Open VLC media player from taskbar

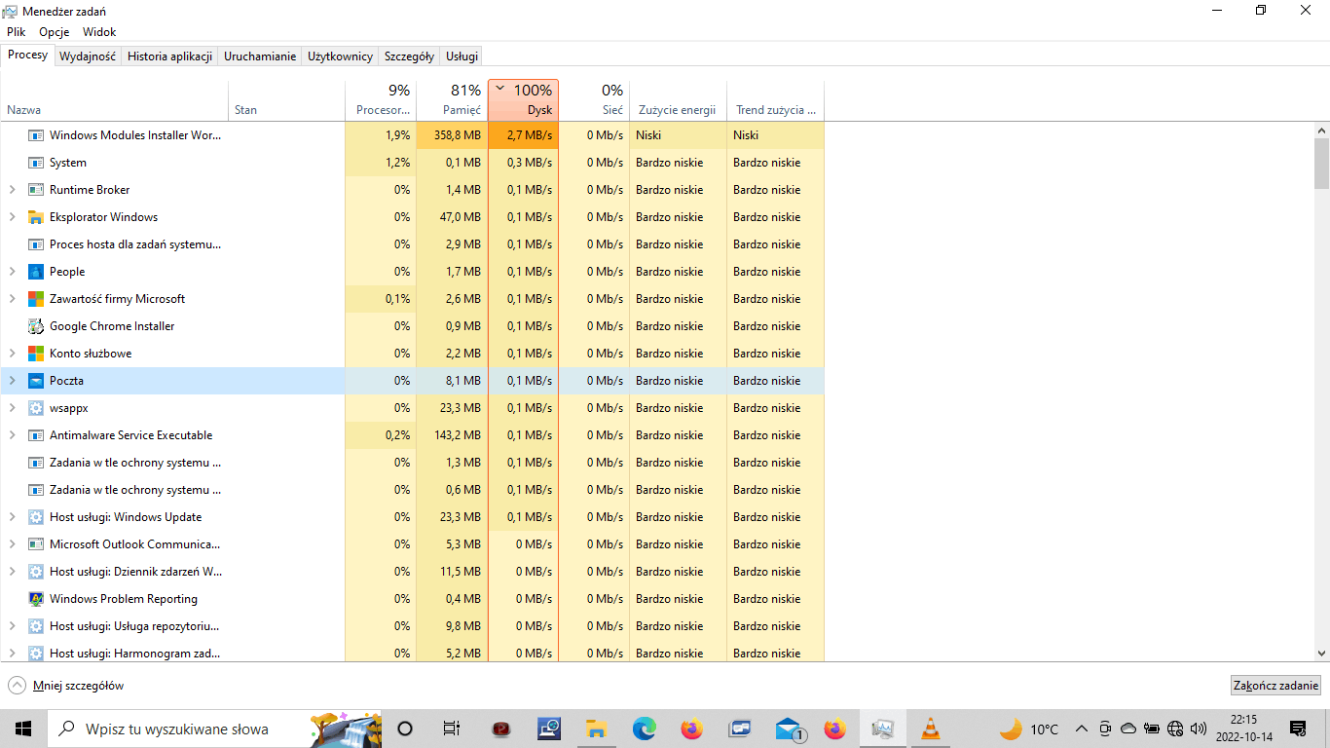pyautogui.click(x=931, y=729)
